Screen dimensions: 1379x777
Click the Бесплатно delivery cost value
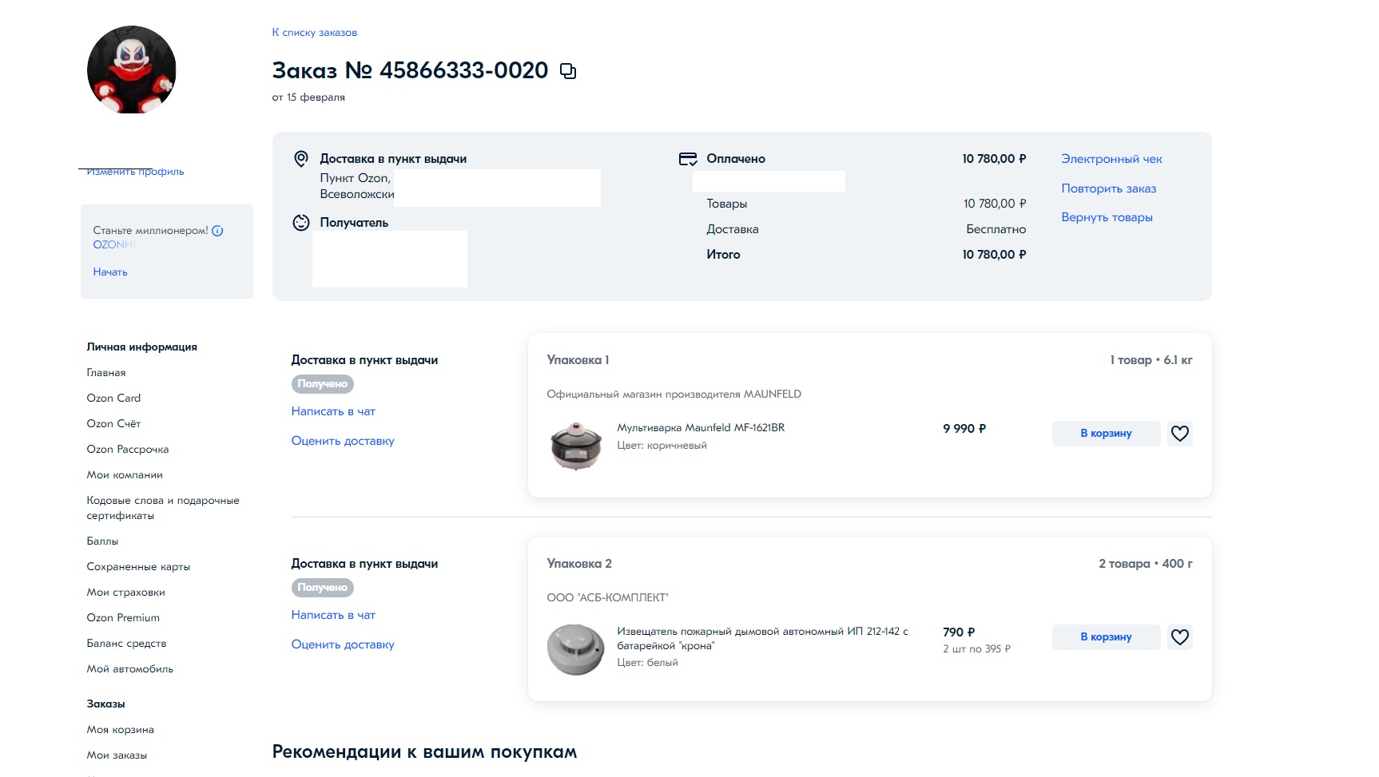[x=996, y=229]
